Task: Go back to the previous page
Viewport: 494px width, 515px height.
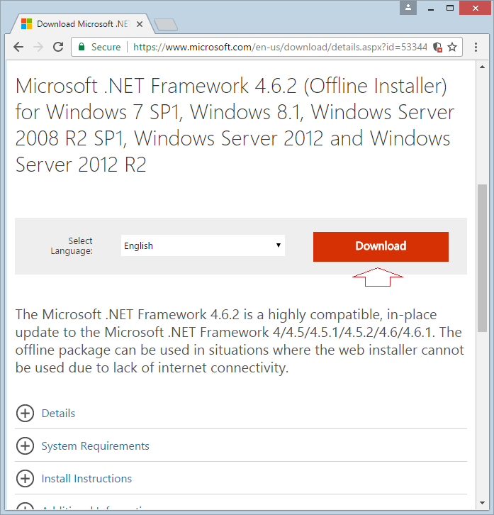Action: [18, 48]
